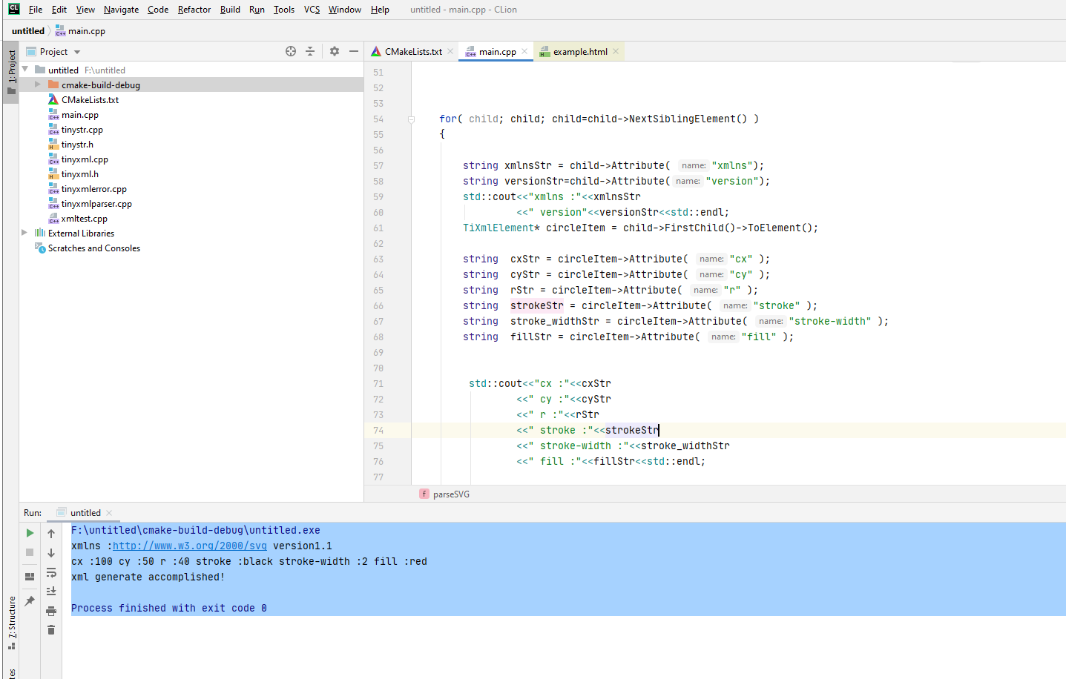Collapse the untitled project root node
1066x679 pixels.
tap(24, 69)
